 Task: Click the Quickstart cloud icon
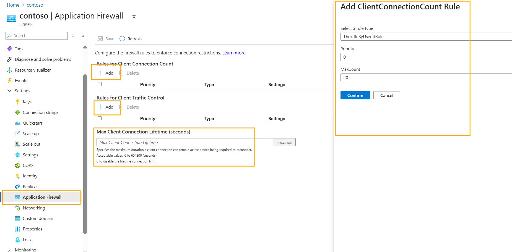17,123
